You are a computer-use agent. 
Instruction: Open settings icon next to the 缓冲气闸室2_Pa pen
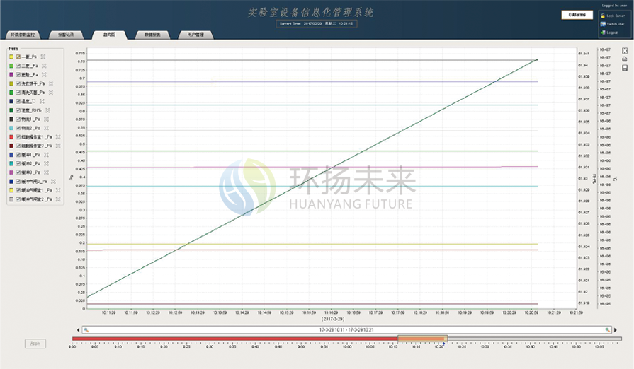(58, 199)
